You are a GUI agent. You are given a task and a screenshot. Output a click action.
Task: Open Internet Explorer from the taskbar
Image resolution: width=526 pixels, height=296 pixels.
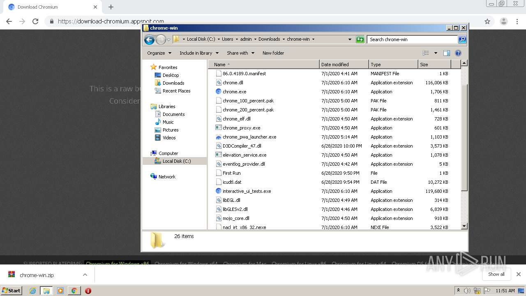pyautogui.click(x=32, y=291)
